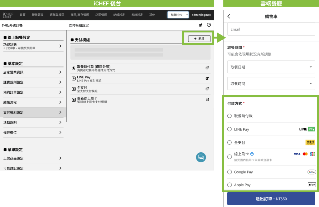Open the 繁體中文 language dropdown
This screenshot has height=207, width=319.
point(178,15)
